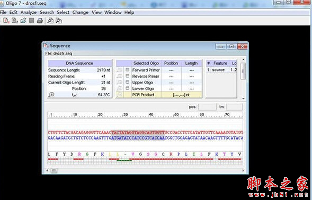Click the green bar in the frame map
This screenshot has height=200, width=312.
pos(124,160)
